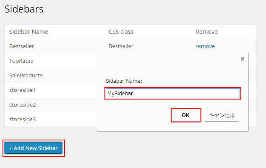Click the Sidebar Name column header
Image resolution: width=266 pixels, height=168 pixels.
(29, 32)
